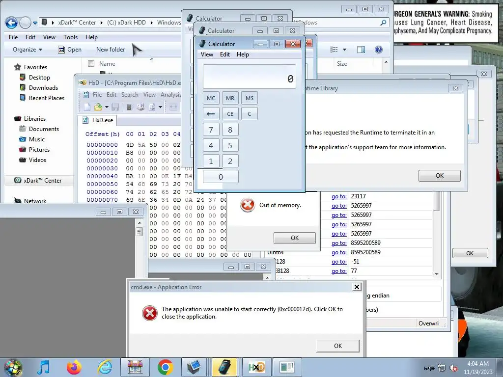503x377 pixels.
Task: Switch to Calculator via taskbar icon
Action: (224, 367)
